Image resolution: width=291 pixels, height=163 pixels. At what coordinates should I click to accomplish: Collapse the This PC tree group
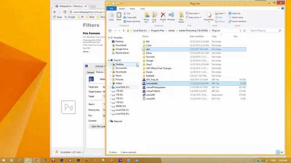click(x=109, y=60)
